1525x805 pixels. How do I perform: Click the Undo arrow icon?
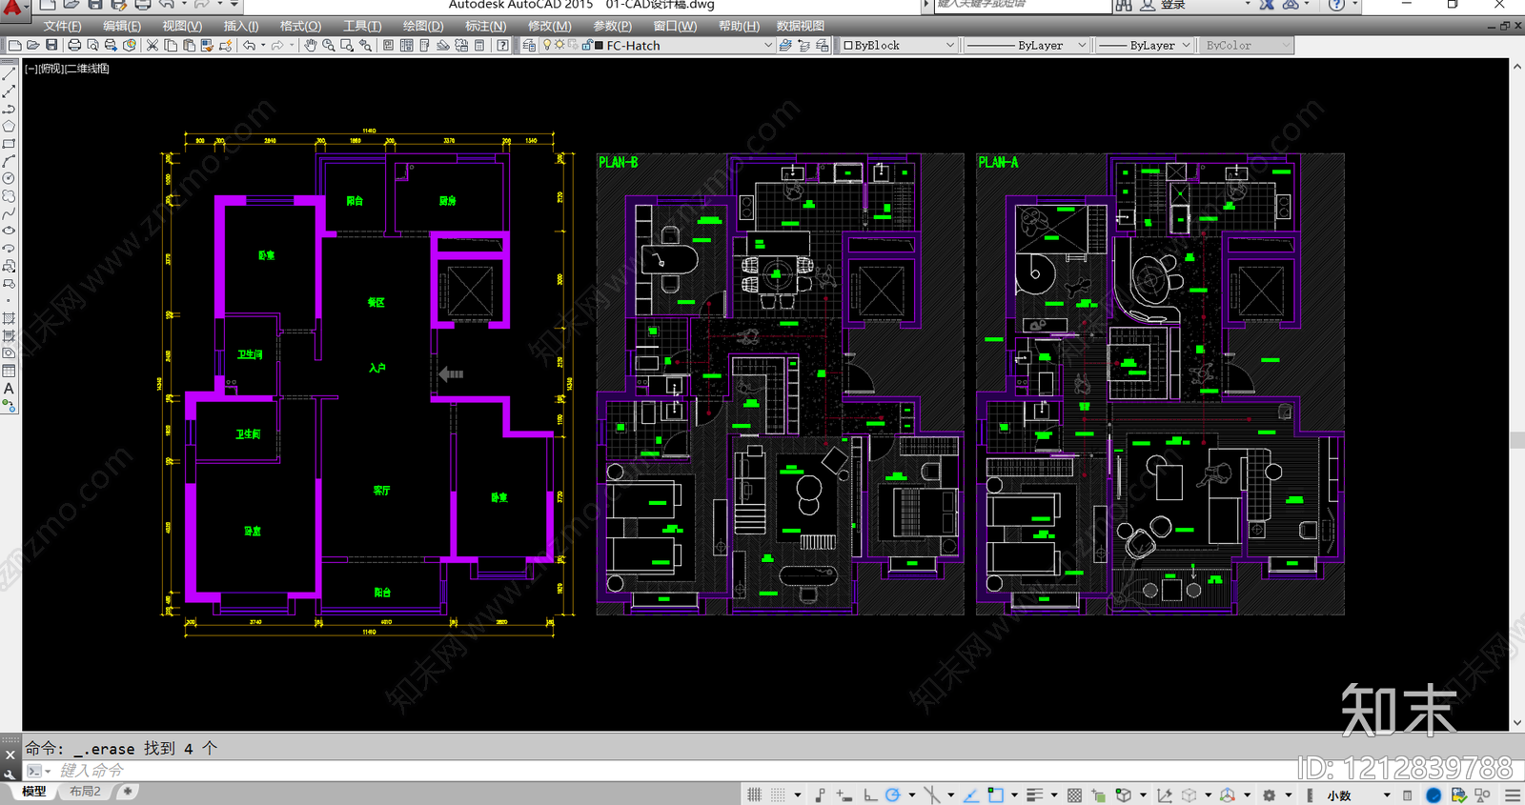(249, 45)
